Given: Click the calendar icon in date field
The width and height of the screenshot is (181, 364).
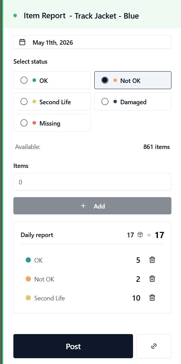Looking at the screenshot, I should (22, 42).
